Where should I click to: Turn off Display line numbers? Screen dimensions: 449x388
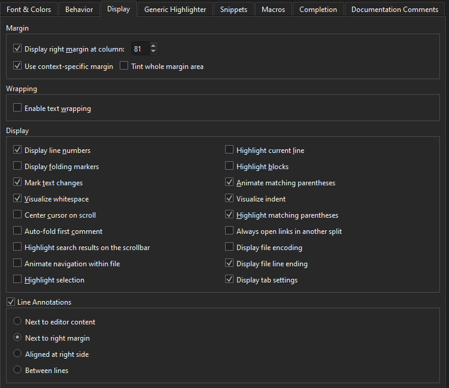tap(17, 151)
